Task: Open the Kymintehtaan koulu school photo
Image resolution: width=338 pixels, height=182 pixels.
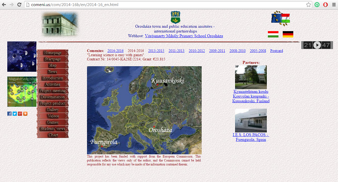Action: click(x=251, y=77)
